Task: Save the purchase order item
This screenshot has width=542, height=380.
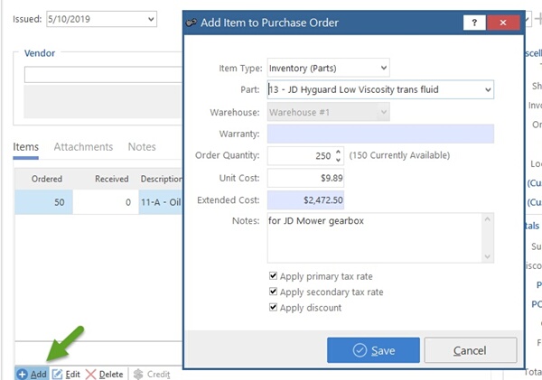Action: click(373, 350)
